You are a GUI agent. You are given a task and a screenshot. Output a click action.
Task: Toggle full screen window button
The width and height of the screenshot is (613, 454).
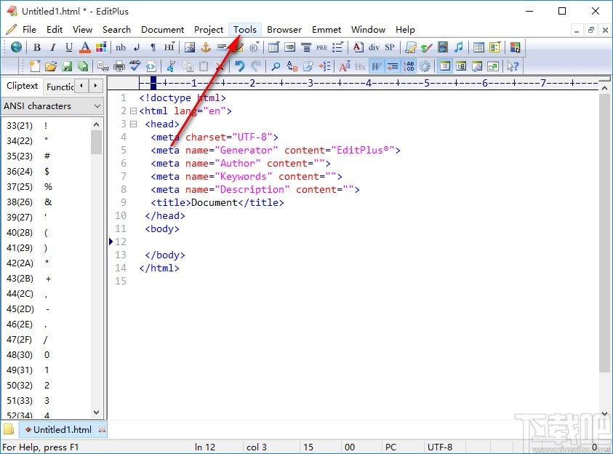tap(493, 66)
